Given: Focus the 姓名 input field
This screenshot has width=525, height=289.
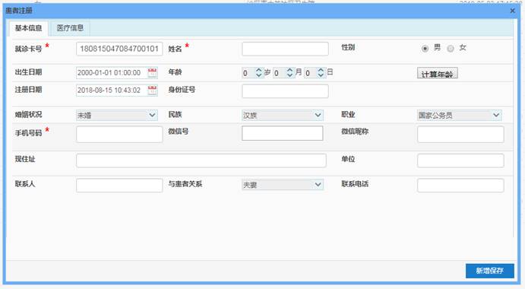Looking at the screenshot, I should coord(285,49).
